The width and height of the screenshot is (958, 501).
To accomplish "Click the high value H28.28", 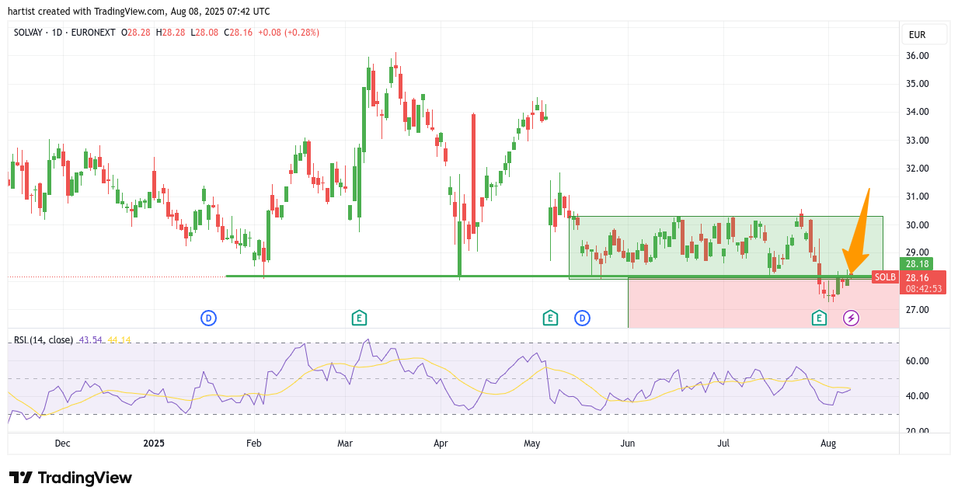I will (171, 33).
